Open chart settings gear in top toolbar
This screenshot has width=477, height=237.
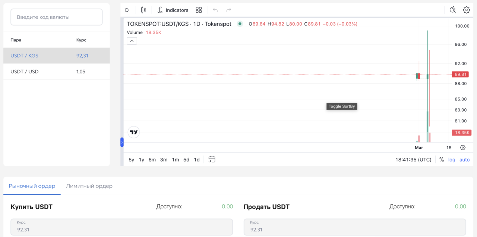click(x=466, y=10)
